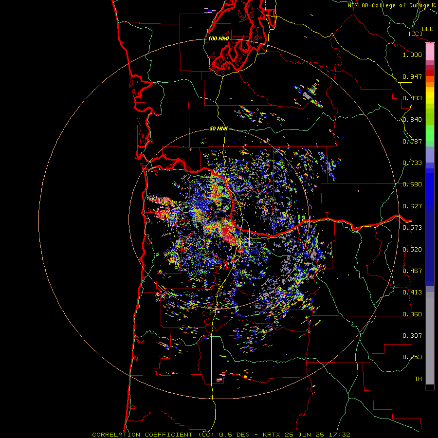Click the lavender color bar segment

click(430, 154)
